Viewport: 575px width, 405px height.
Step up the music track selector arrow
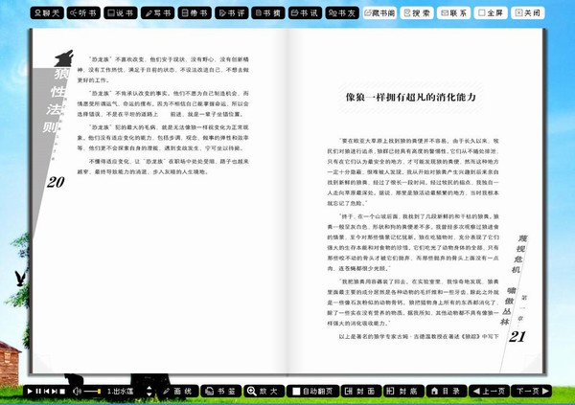(149, 388)
